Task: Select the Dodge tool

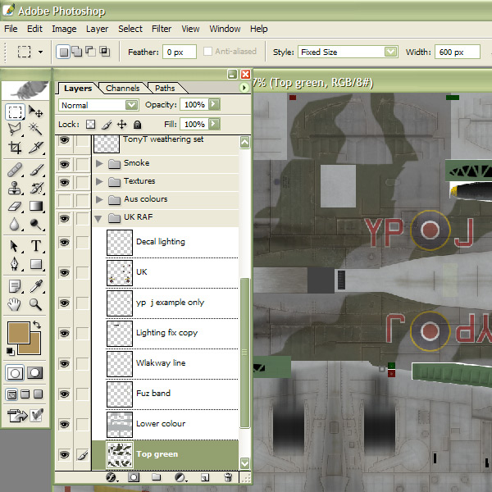Action: coord(35,225)
